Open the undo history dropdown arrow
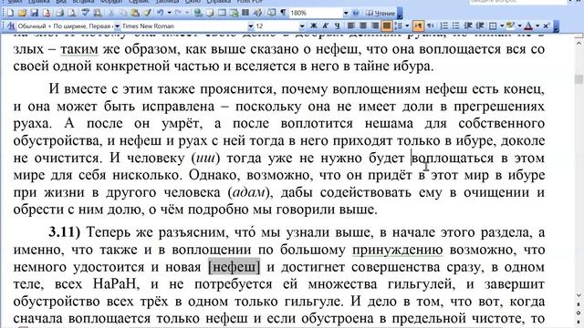Viewport: 584px width, 328px height. (x=170, y=13)
